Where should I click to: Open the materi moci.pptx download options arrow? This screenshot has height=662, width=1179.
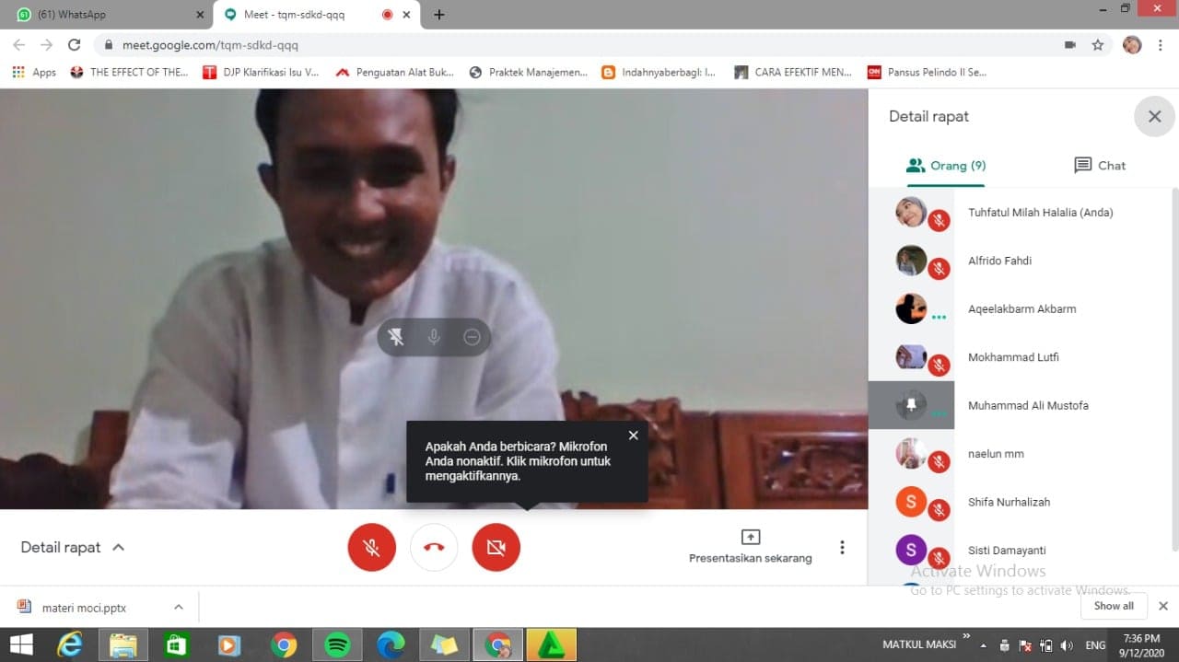coord(179,607)
